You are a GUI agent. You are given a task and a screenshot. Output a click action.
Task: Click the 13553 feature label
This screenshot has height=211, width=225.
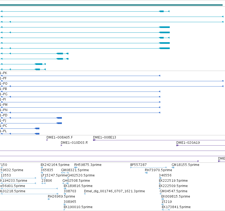click(x=6, y=175)
